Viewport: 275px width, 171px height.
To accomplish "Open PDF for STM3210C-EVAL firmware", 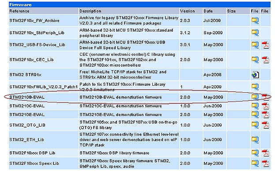I will pos(265,106).
